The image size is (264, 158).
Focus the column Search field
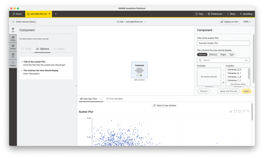[x=223, y=60]
